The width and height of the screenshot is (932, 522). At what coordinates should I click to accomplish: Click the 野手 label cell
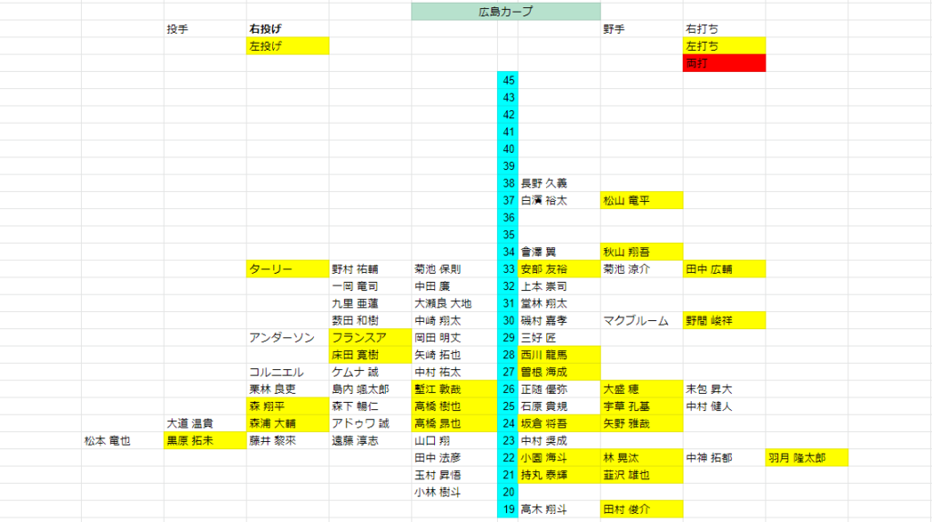pos(642,28)
